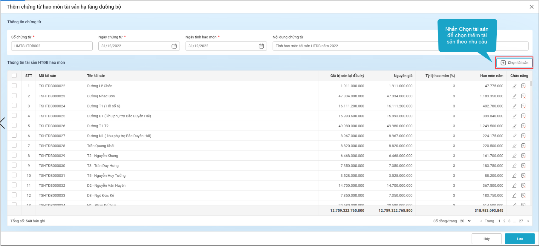
Task: Click the left-edge collapse chevron arrow
Action: tap(3, 123)
